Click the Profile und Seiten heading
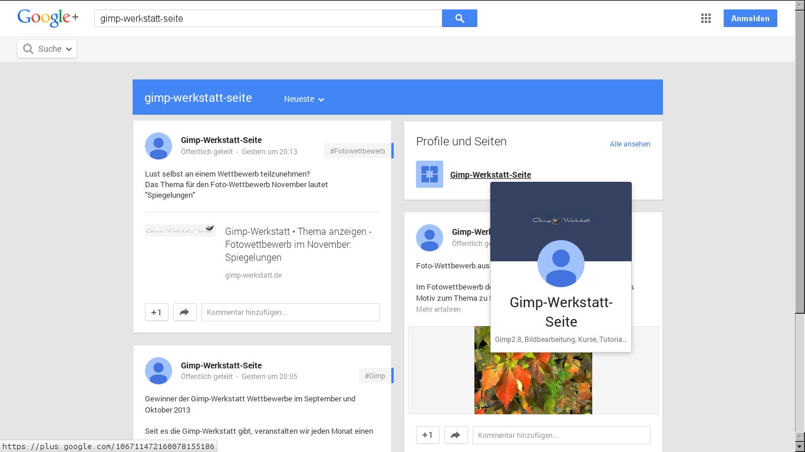 coord(461,141)
